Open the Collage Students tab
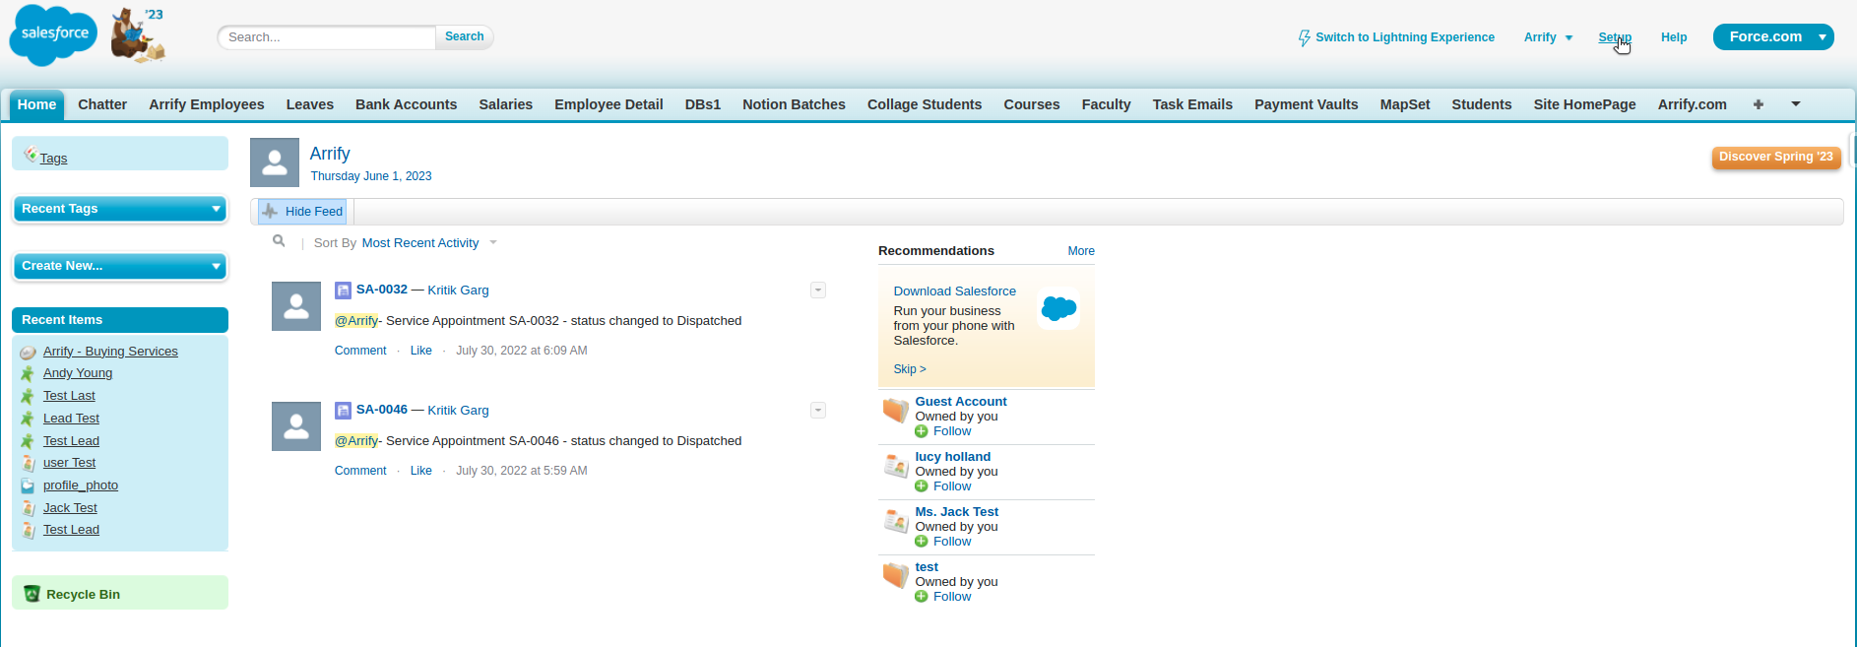Screen dimensions: 1857x647 [925, 104]
